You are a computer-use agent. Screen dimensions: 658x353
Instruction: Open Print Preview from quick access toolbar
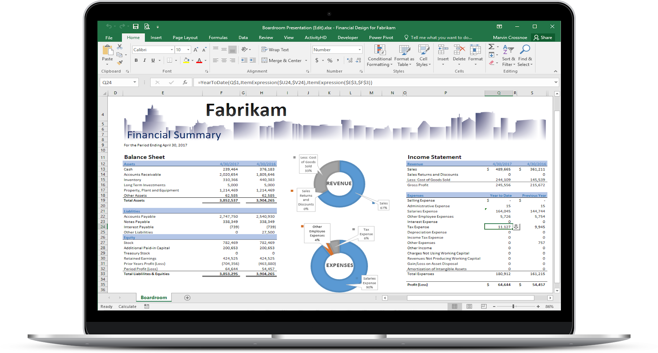[x=147, y=27]
